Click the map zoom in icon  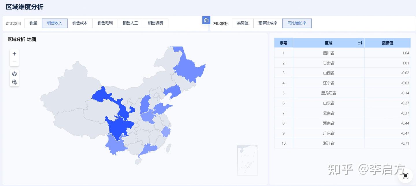[x=14, y=54]
